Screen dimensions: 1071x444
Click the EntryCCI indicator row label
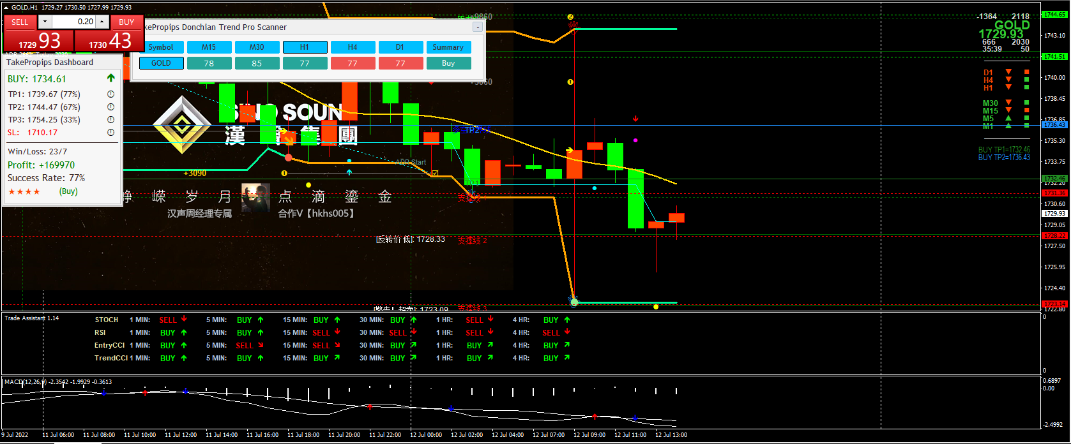point(110,345)
